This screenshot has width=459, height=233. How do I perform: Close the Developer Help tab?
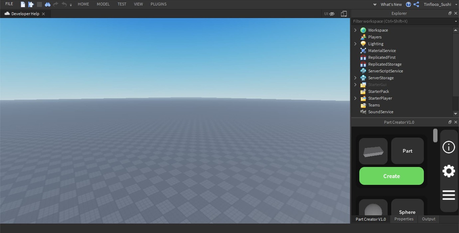click(43, 14)
